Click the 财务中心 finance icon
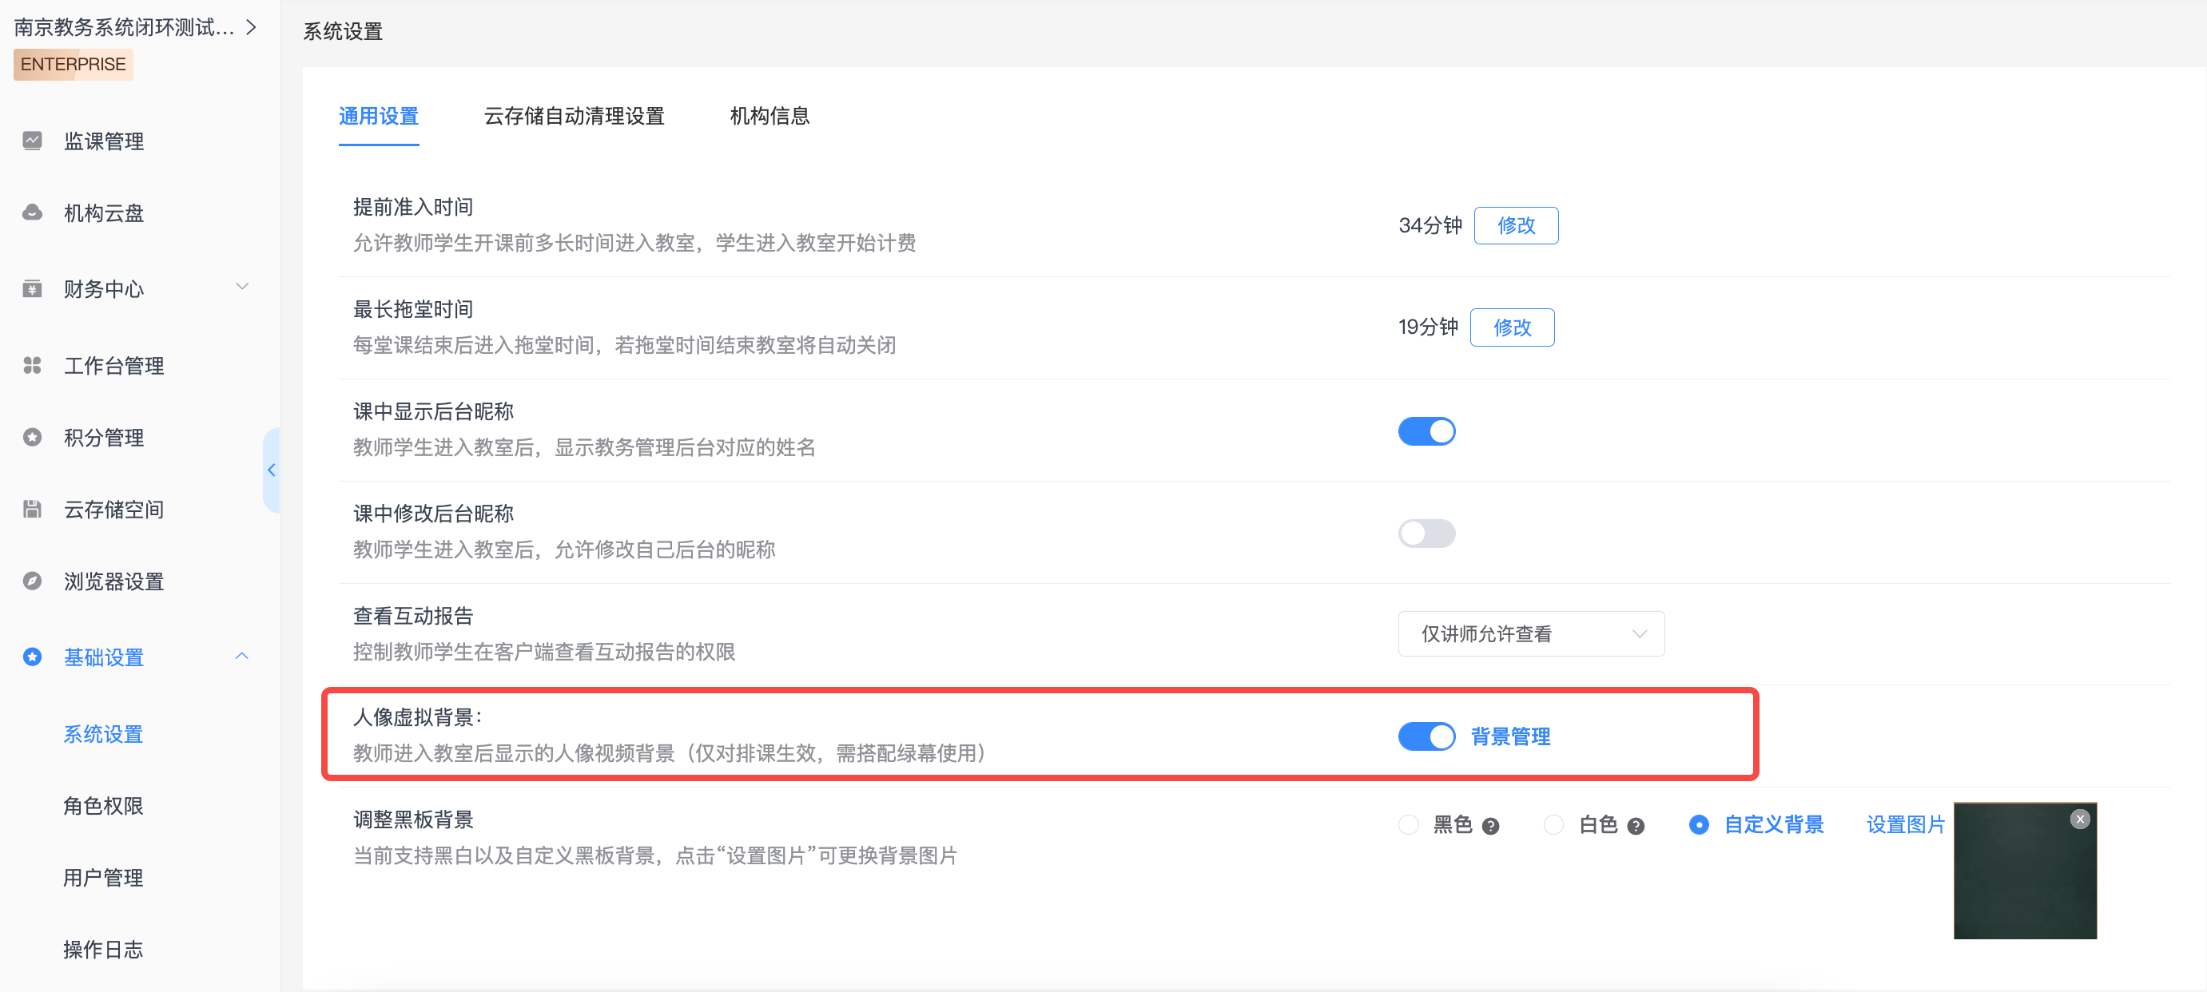This screenshot has width=2207, height=992. (33, 288)
